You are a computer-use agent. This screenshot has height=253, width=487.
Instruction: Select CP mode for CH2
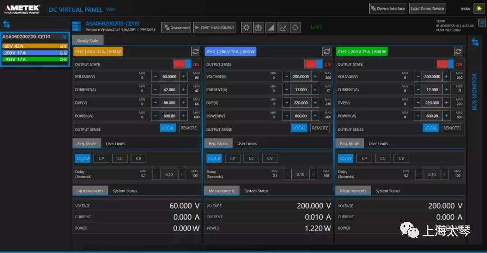point(233,158)
